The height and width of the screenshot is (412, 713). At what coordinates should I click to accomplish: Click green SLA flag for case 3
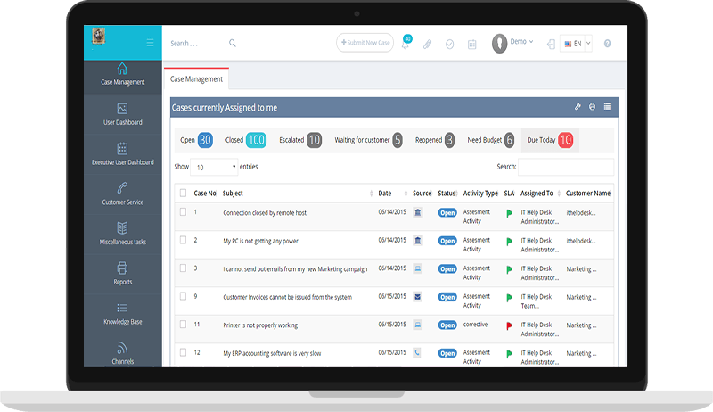tap(509, 269)
